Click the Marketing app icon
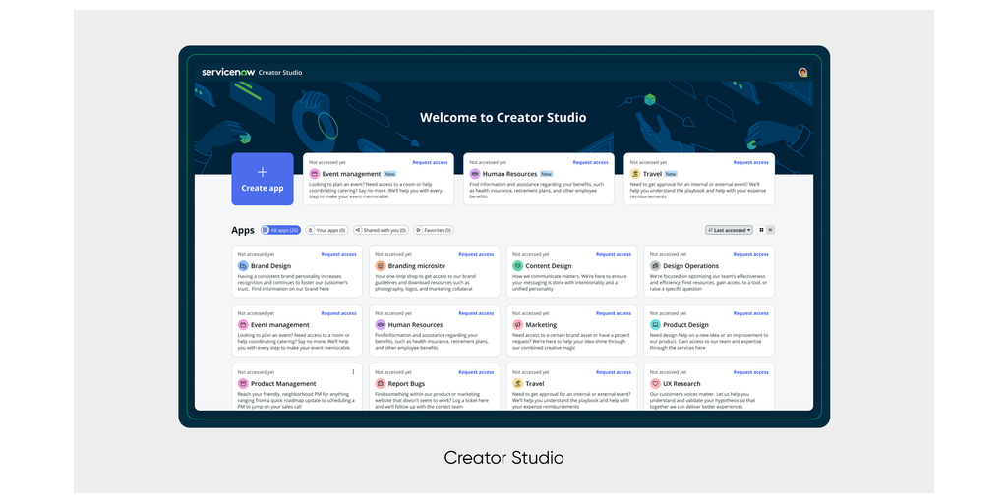1007x503 pixels. coord(517,325)
